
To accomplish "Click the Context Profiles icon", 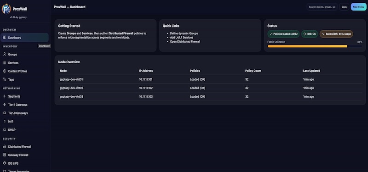I will pos(5,71).
